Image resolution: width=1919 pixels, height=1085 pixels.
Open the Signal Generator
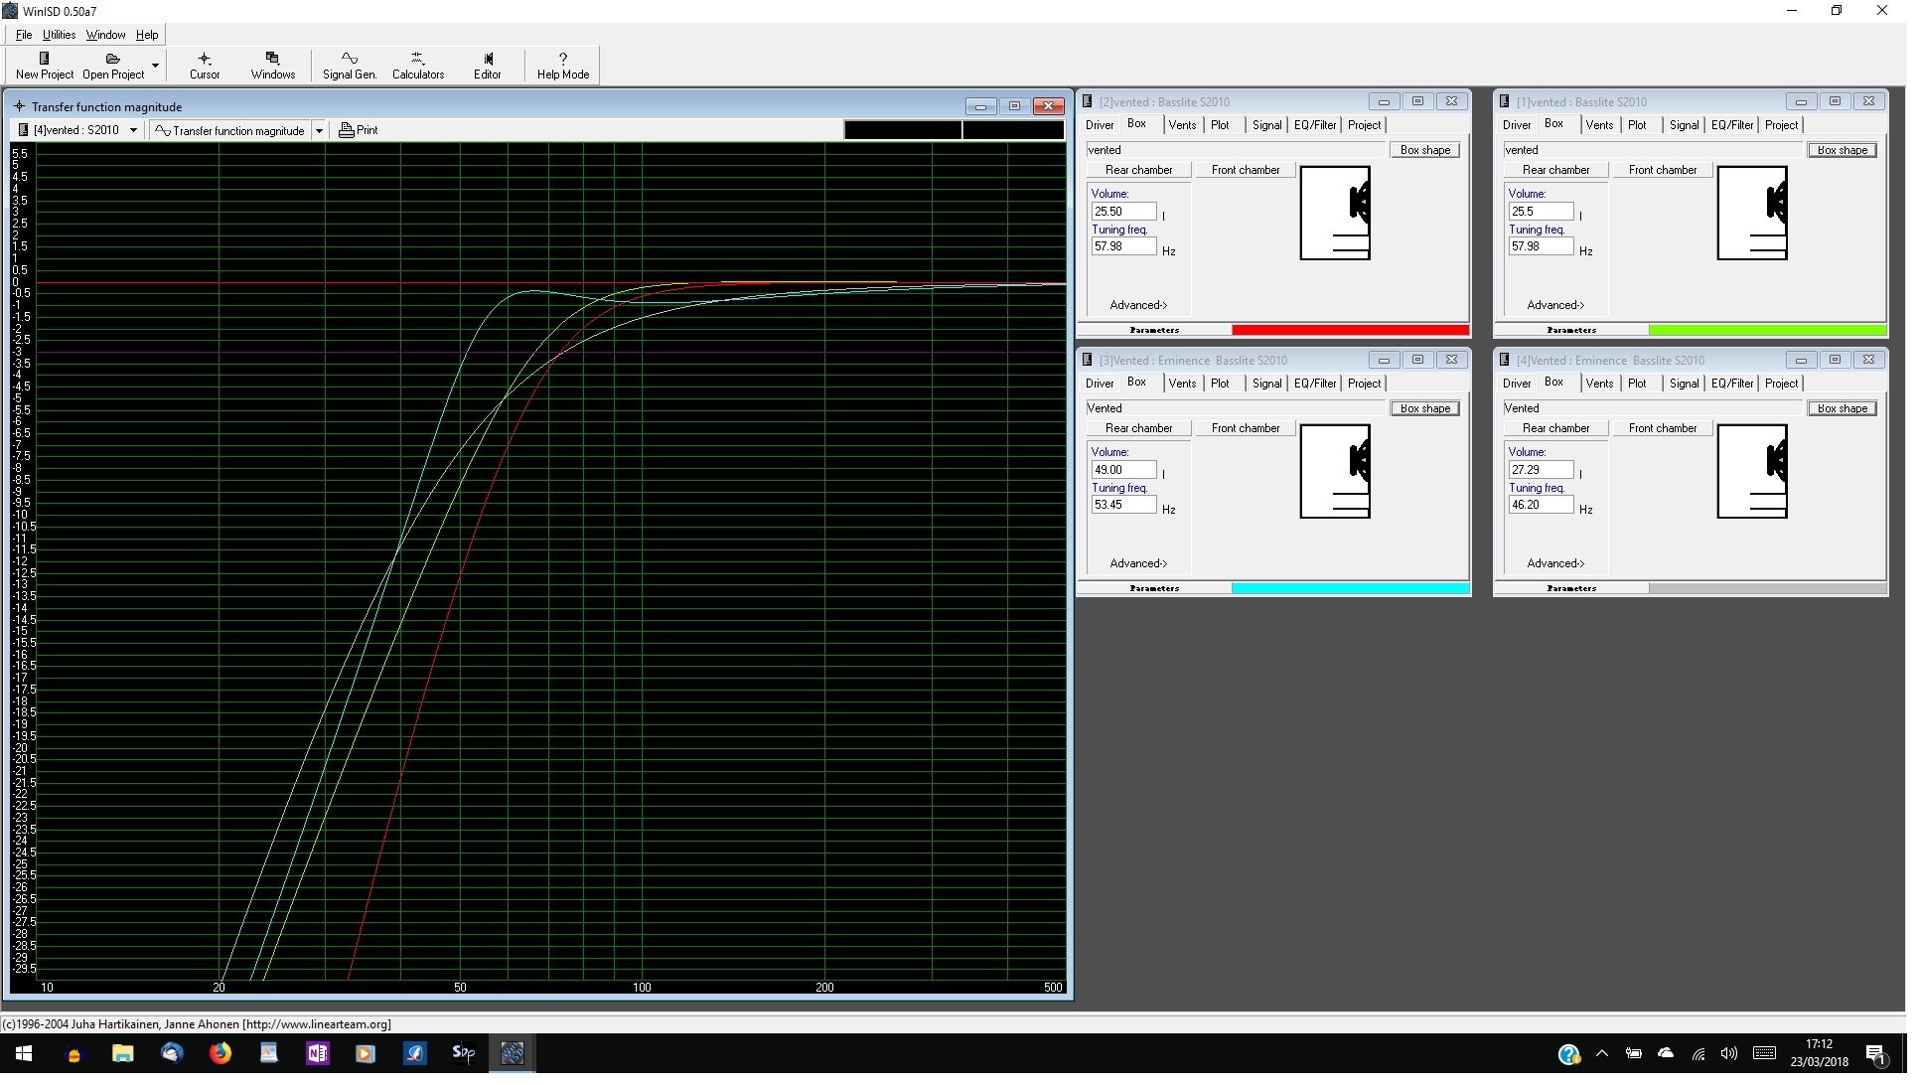(x=350, y=66)
